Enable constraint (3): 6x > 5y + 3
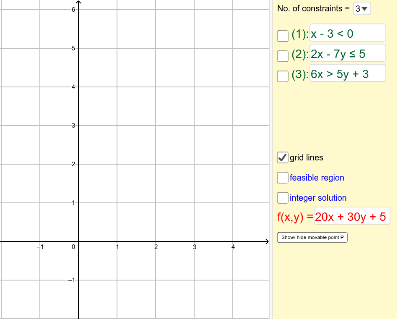The height and width of the screenshot is (320, 398). click(282, 77)
